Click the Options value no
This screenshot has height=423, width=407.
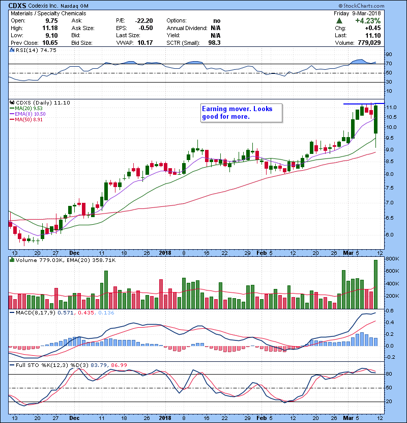tap(217, 21)
